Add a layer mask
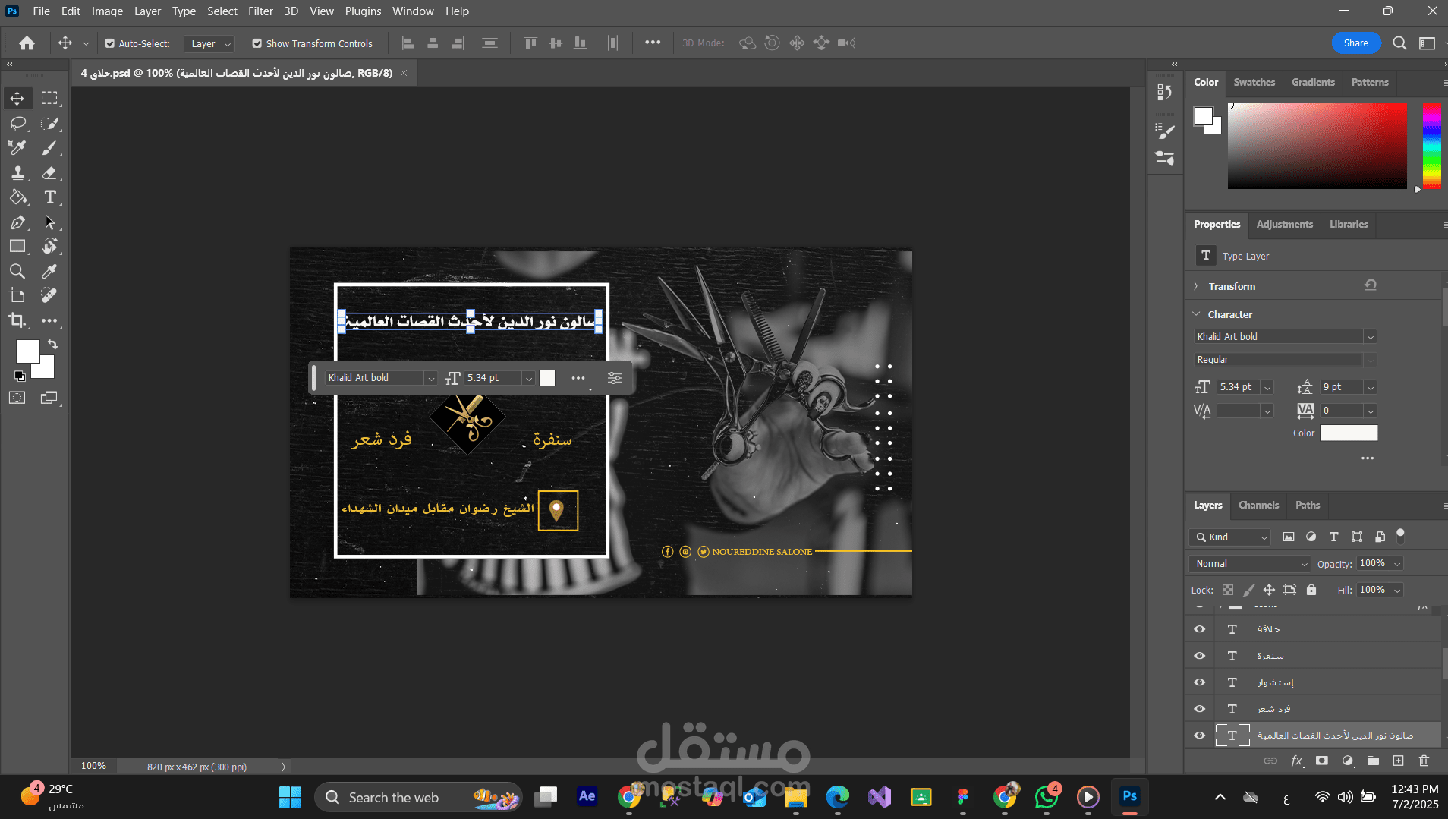Screen dimensions: 1448x819 click(1322, 761)
